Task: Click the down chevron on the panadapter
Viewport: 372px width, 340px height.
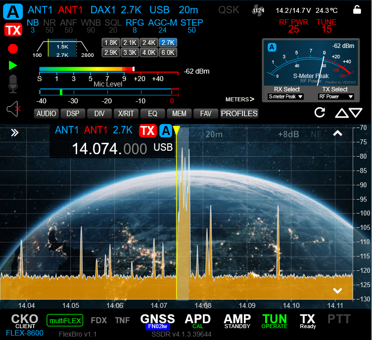Action: pos(337,291)
